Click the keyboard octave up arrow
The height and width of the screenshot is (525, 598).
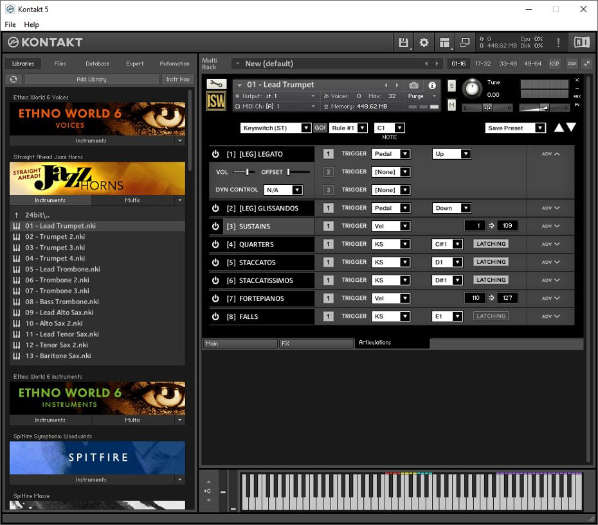(208, 481)
